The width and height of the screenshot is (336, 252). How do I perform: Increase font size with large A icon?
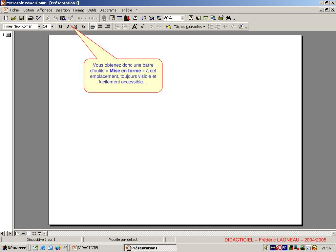[135, 27]
